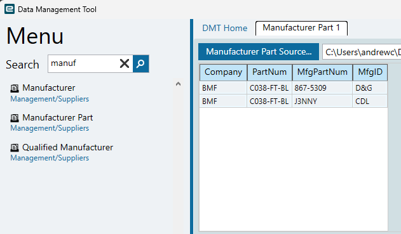
Task: Click the Manufacturer Part item icon
Action: pyautogui.click(x=15, y=118)
